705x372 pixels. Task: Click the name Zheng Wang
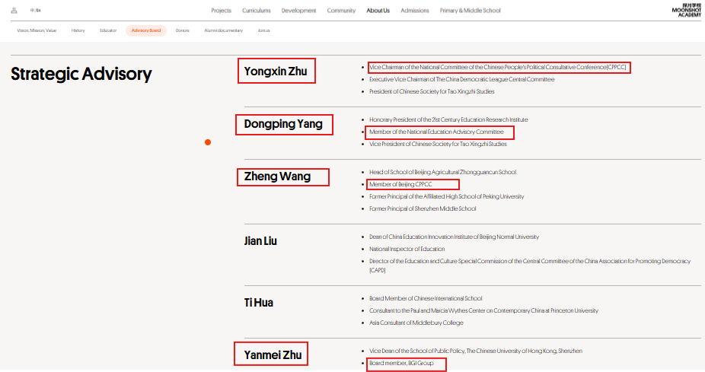tap(277, 176)
